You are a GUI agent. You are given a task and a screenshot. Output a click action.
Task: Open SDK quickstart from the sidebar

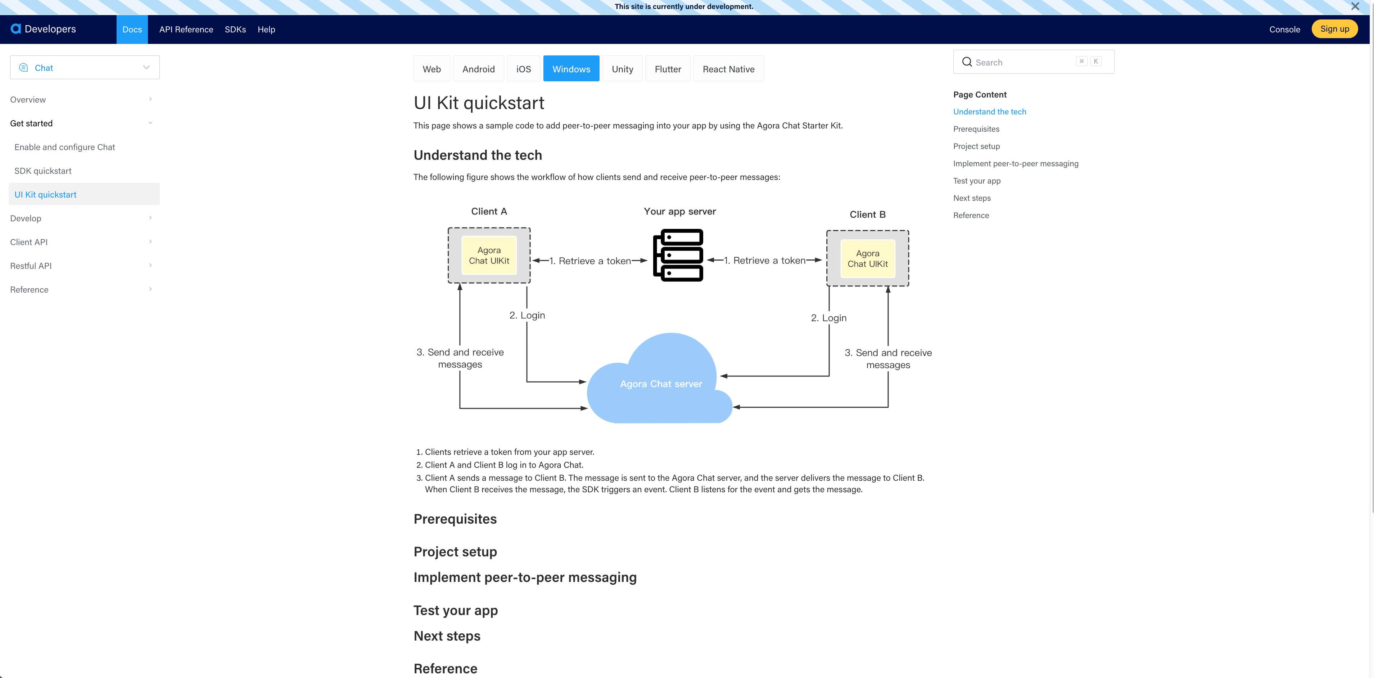click(x=43, y=170)
